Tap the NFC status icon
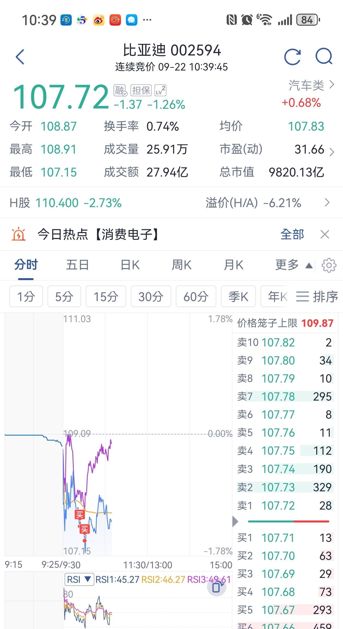This screenshot has height=629, width=343. tap(232, 20)
